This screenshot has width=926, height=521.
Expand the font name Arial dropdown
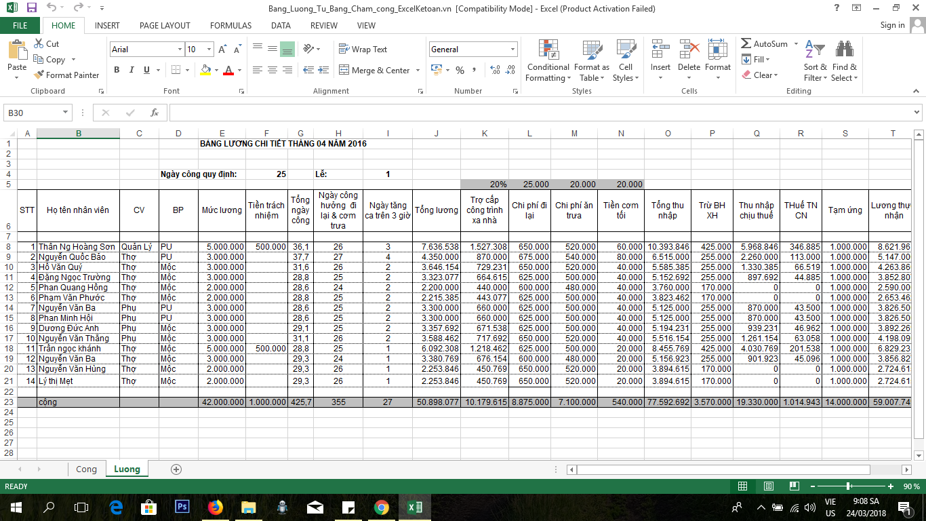tap(180, 50)
